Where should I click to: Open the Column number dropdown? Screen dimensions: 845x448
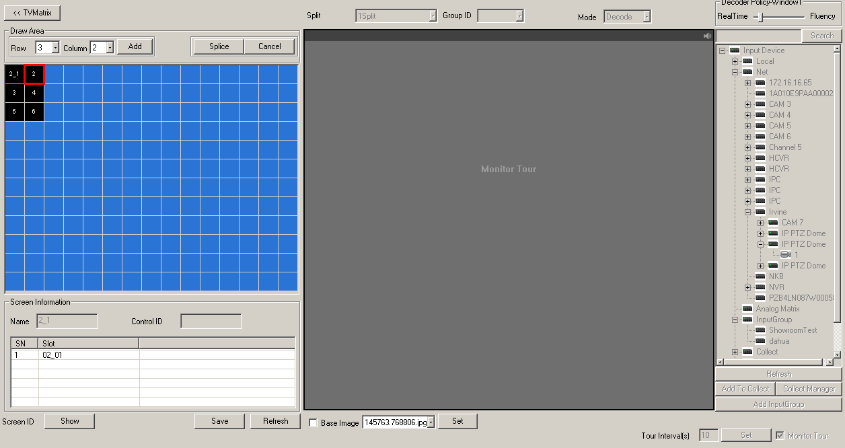tap(110, 48)
